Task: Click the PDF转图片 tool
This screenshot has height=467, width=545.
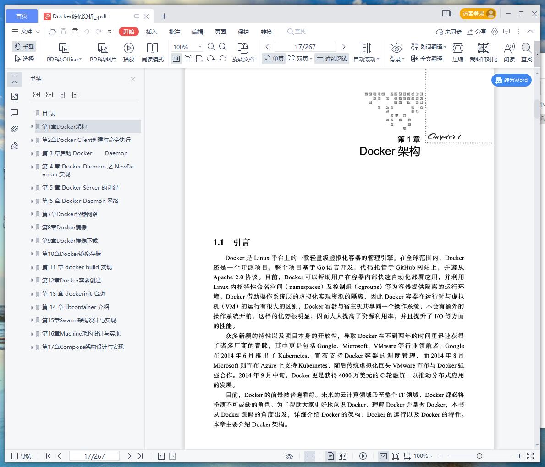Action: coord(103,53)
